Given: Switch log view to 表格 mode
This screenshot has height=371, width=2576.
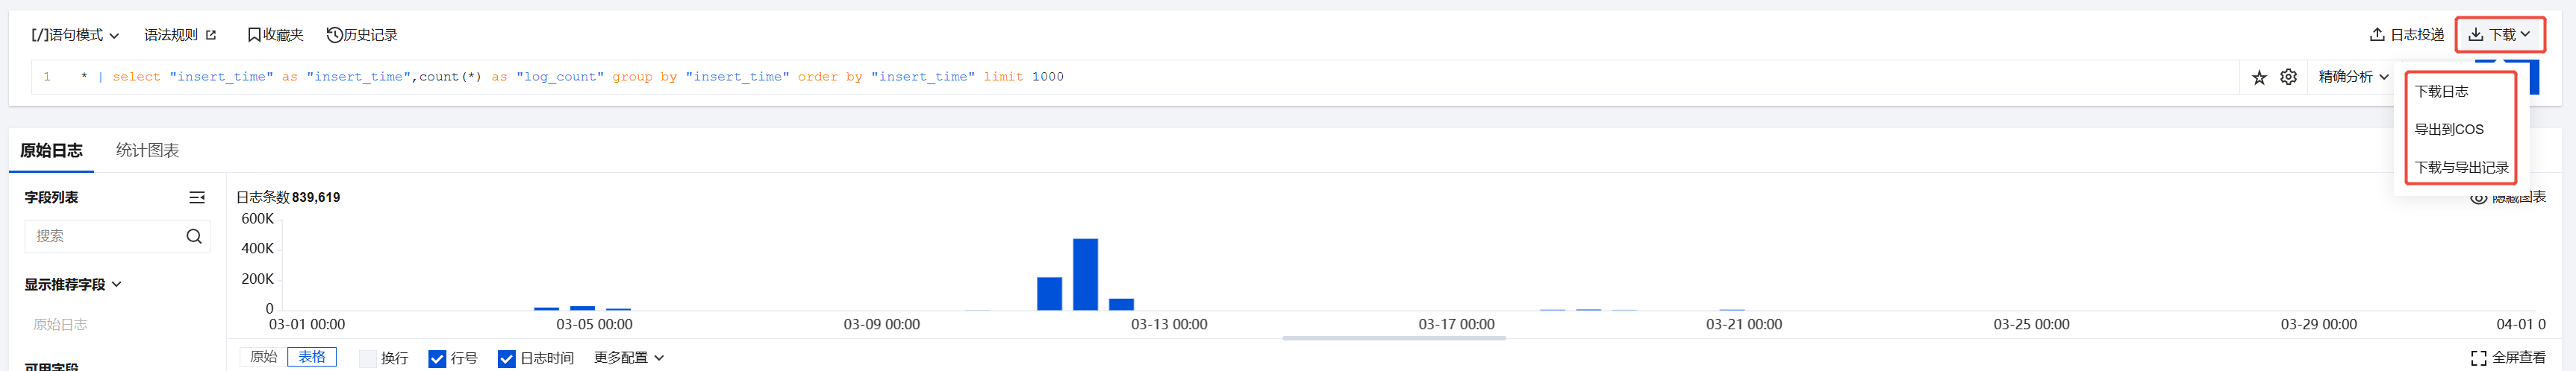Looking at the screenshot, I should tap(312, 357).
